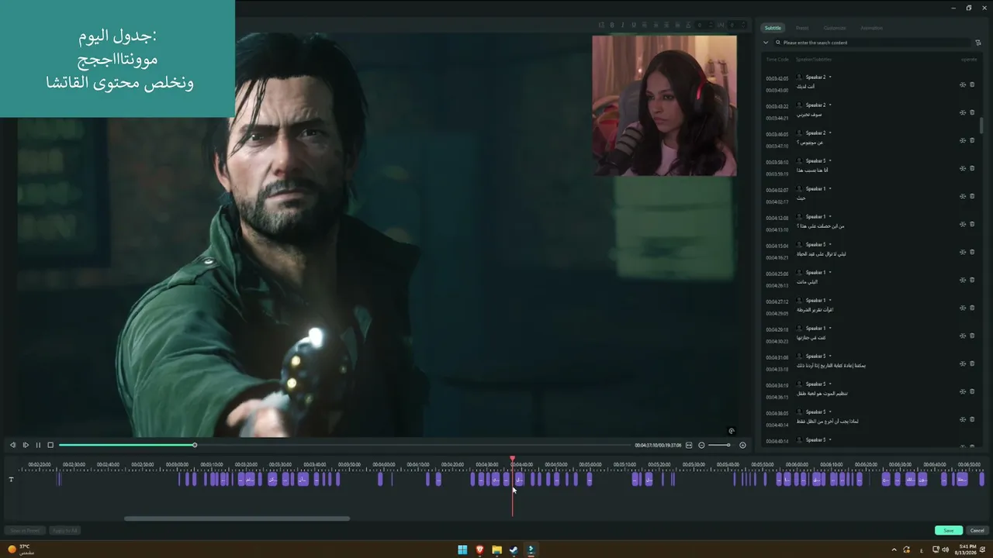Open speaker dropdown for 00:03:46:05 subtitle

click(830, 133)
